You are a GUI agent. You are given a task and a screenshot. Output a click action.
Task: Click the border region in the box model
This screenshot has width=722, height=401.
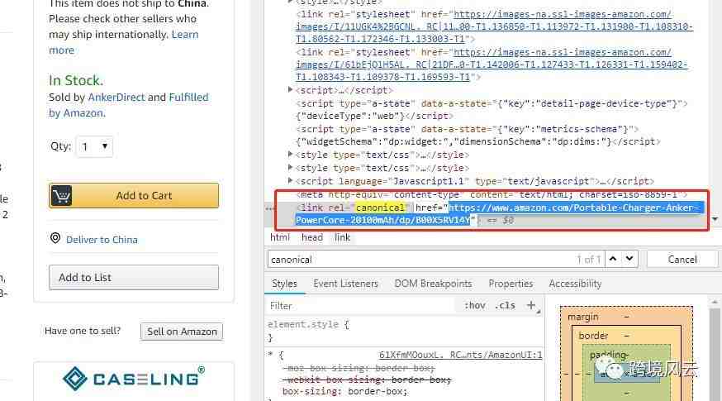(593, 336)
